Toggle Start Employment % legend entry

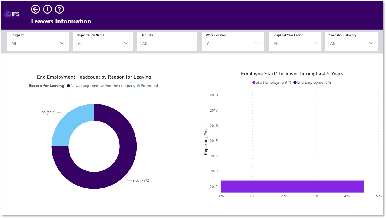pos(272,82)
